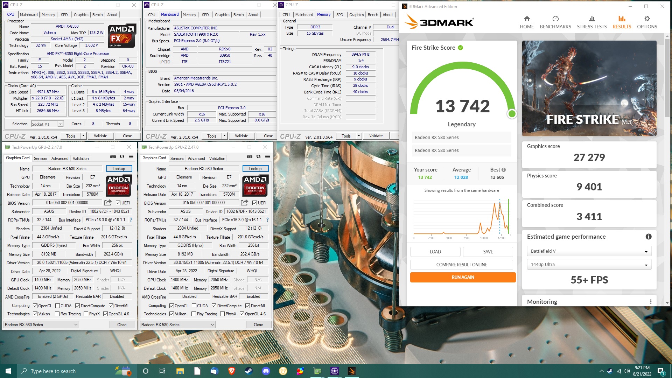Click COMPARE RESULT ONLINE button
This screenshot has height=378, width=672.
(x=461, y=265)
